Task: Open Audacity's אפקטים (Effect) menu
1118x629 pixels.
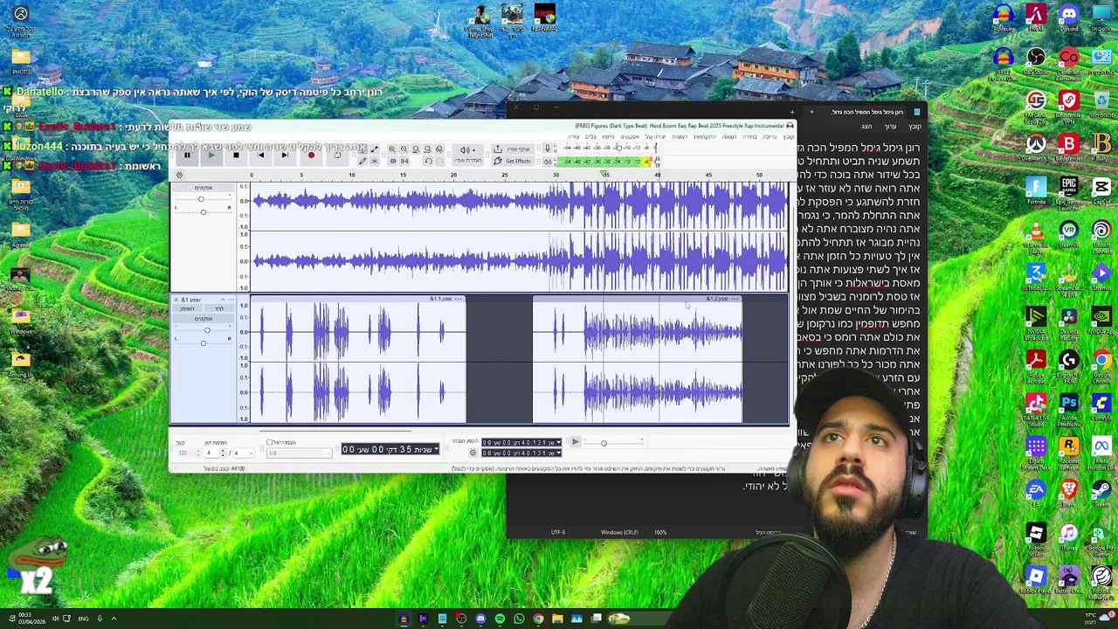Action: pyautogui.click(x=630, y=136)
